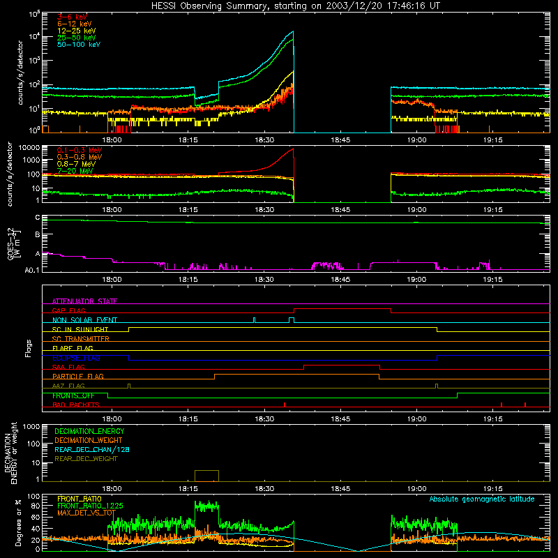Click the 18:00 time label under decimation panel

[112, 489]
